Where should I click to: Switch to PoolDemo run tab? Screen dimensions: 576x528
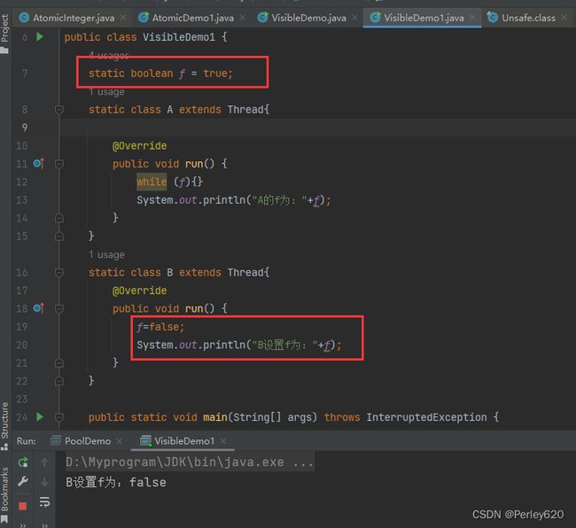pyautogui.click(x=88, y=440)
